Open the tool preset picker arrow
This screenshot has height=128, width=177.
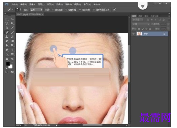tap(12, 10)
